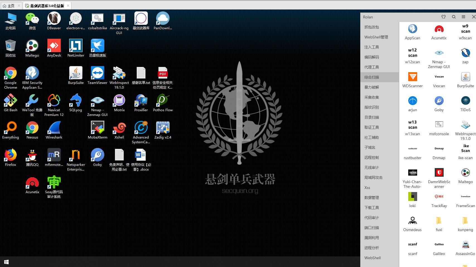Launch AnyDesk from the desktop
Screen dimensions: 476x267
[x=54, y=48]
